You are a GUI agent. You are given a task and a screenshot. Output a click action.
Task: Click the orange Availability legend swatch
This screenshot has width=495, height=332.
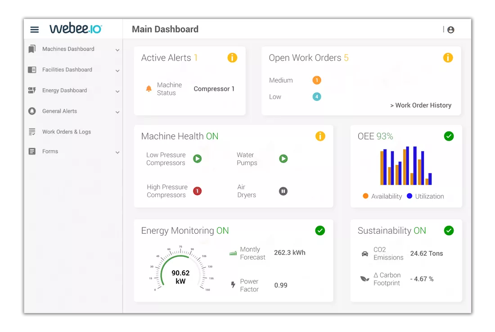click(x=365, y=196)
